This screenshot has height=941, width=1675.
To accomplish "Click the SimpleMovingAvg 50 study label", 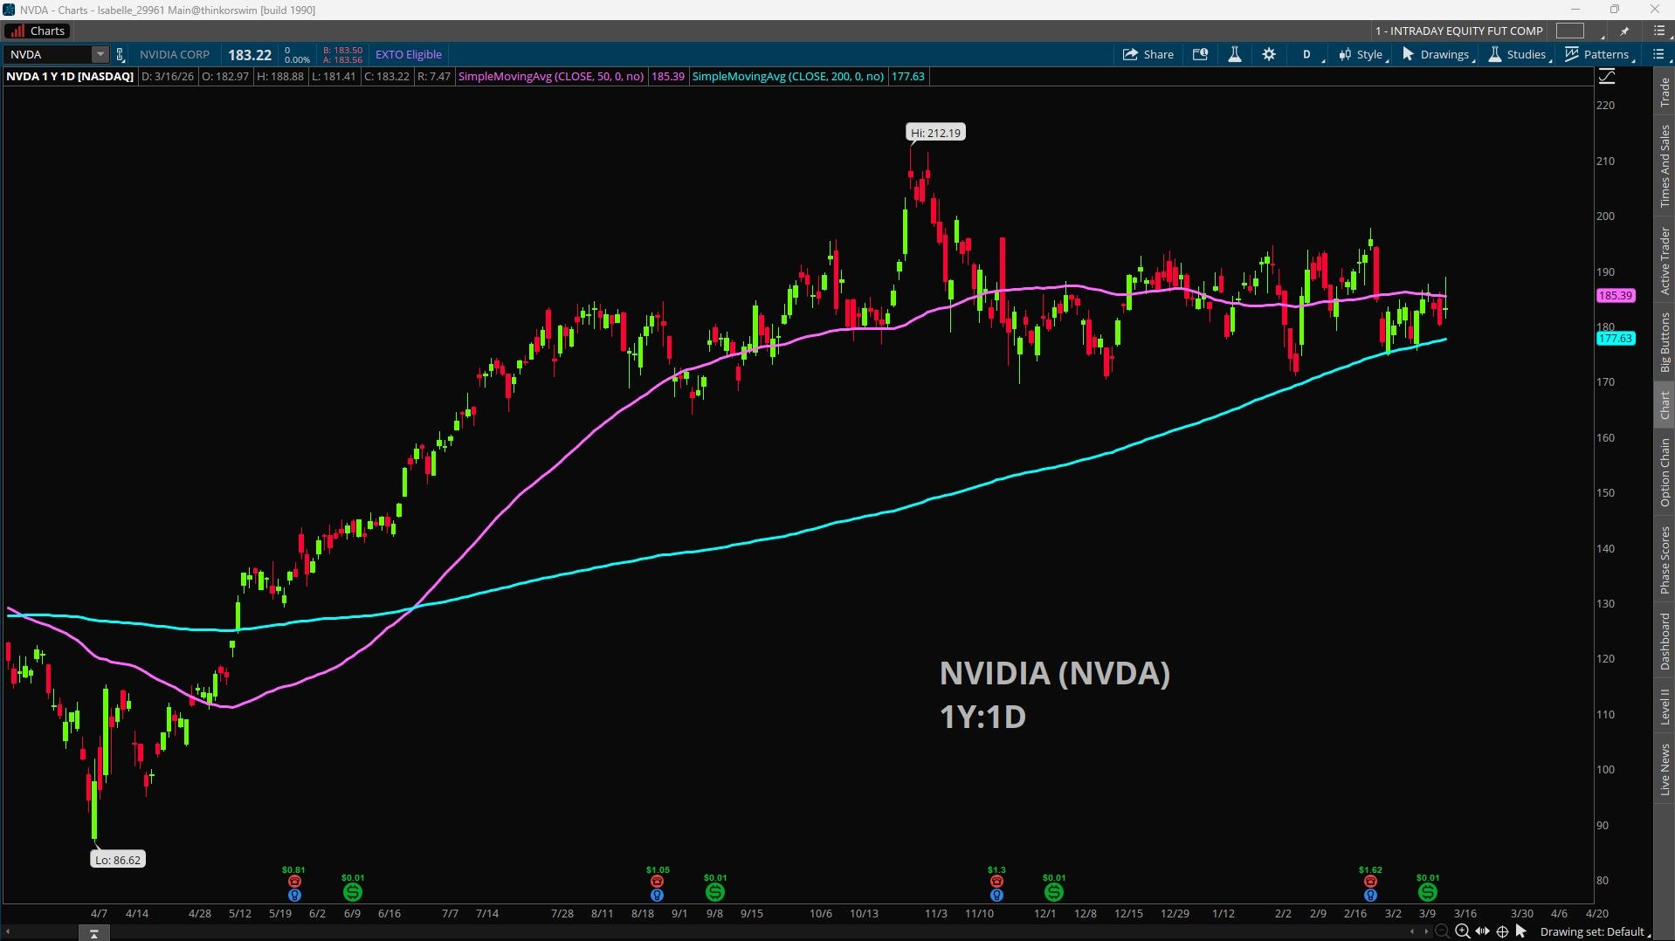I will pos(551,77).
